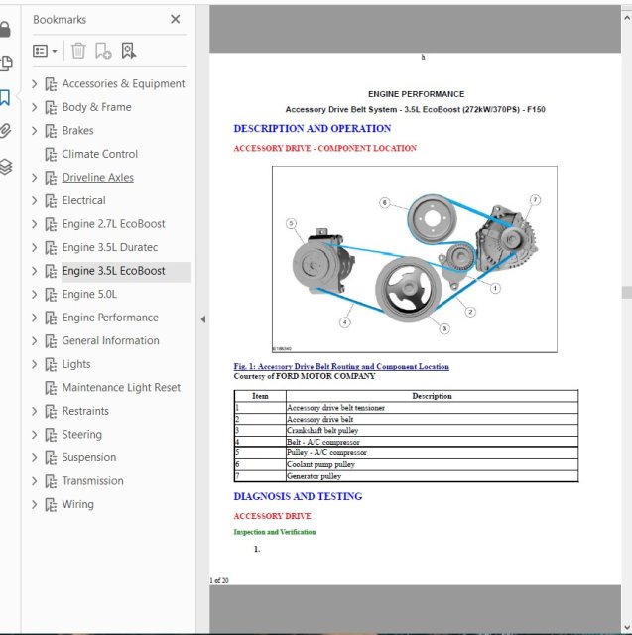The width and height of the screenshot is (632, 635).
Task: Open the Wiring bookmark label
Action: [x=77, y=505]
